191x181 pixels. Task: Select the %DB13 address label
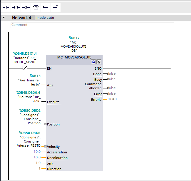pyautogui.click(x=35, y=76)
